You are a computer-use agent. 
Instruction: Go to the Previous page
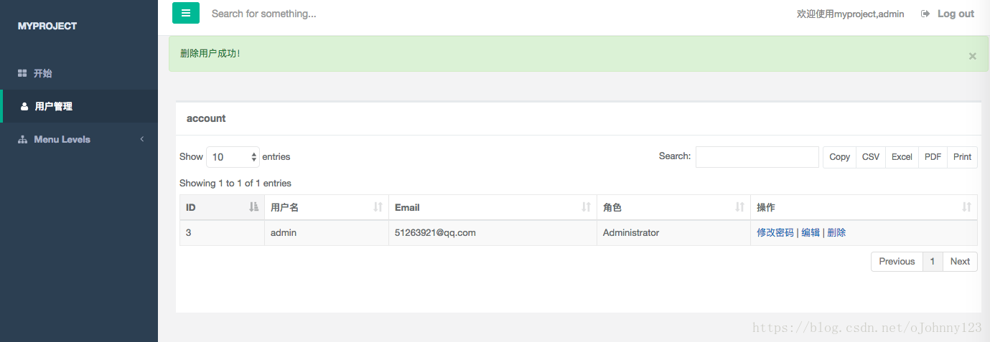point(897,262)
